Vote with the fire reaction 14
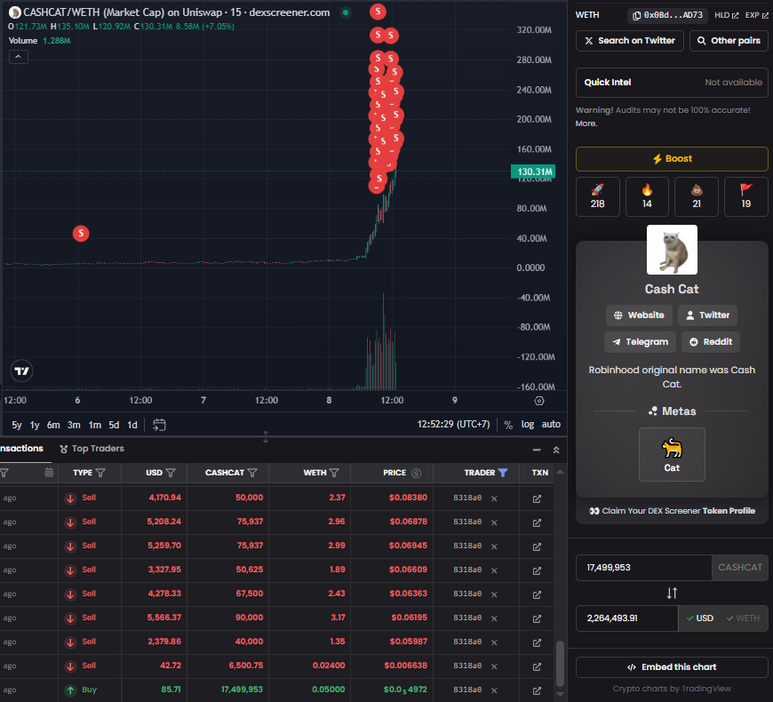The height and width of the screenshot is (702, 773). (x=647, y=196)
